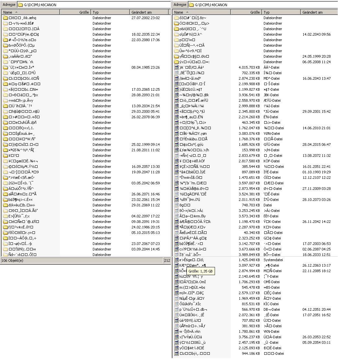Click right window folder icon dated 06.05.2008 11:24

(x=176, y=62)
